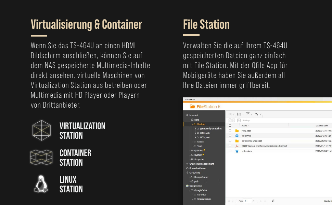Open pub share under CIFS/SMB
The height and width of the screenshot is (205, 332).
click(x=196, y=181)
